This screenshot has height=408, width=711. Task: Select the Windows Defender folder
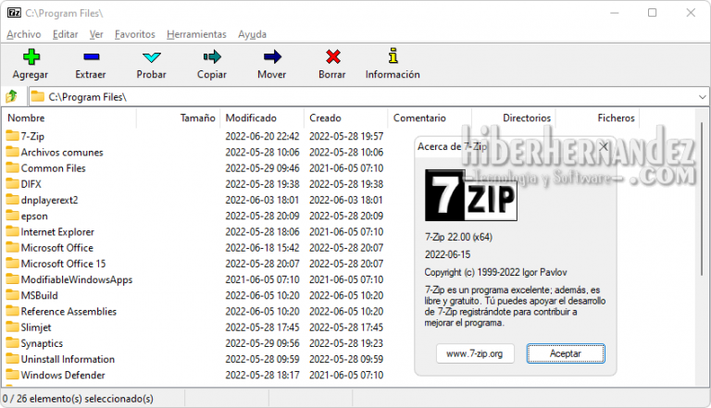[62, 375]
